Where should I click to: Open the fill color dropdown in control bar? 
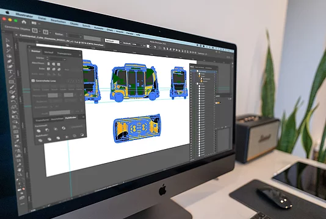pyautogui.click(x=39, y=31)
